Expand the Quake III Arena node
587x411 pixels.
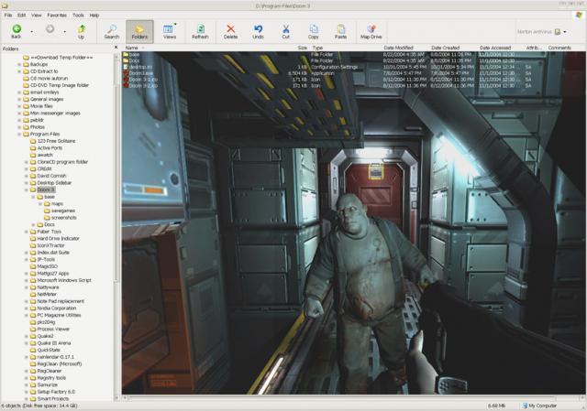(x=27, y=343)
